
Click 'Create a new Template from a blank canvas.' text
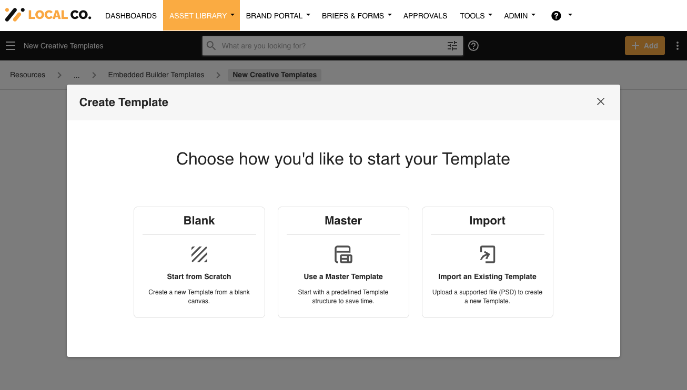coord(199,296)
